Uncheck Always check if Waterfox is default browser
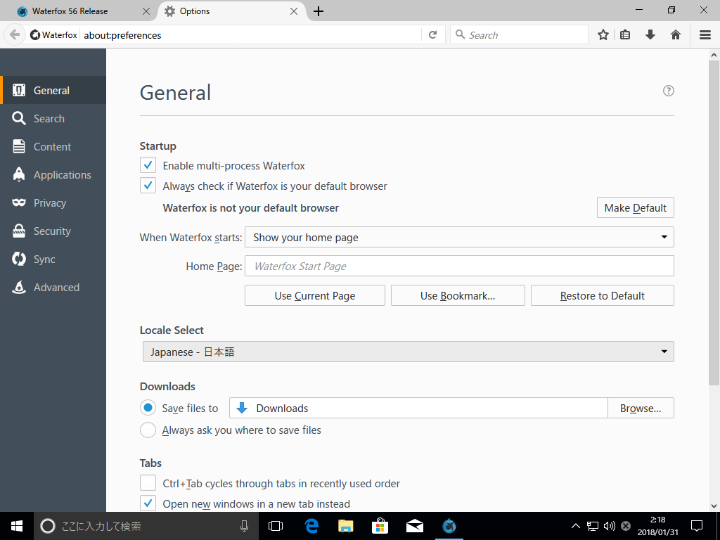 pyautogui.click(x=148, y=186)
